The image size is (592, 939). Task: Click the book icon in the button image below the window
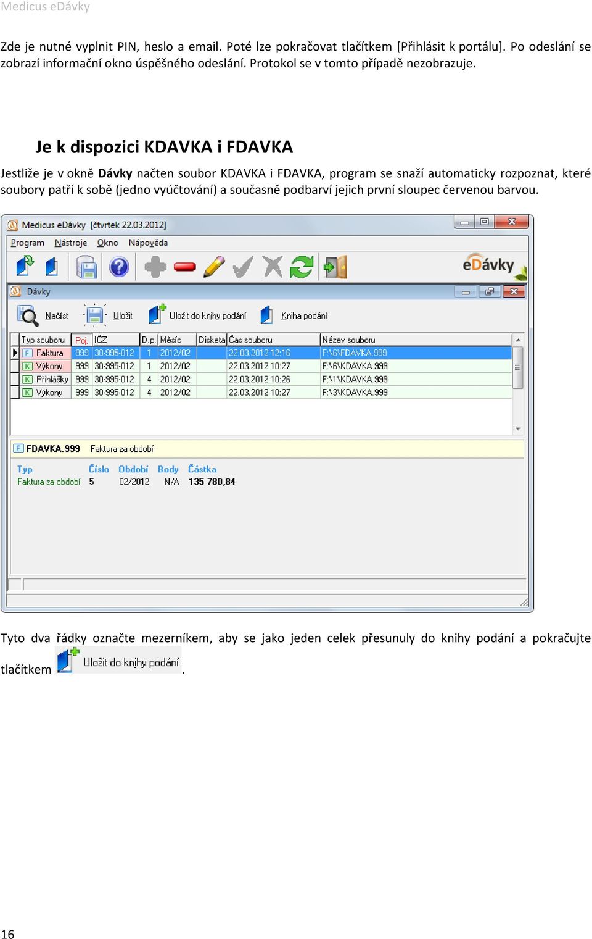tap(67, 661)
